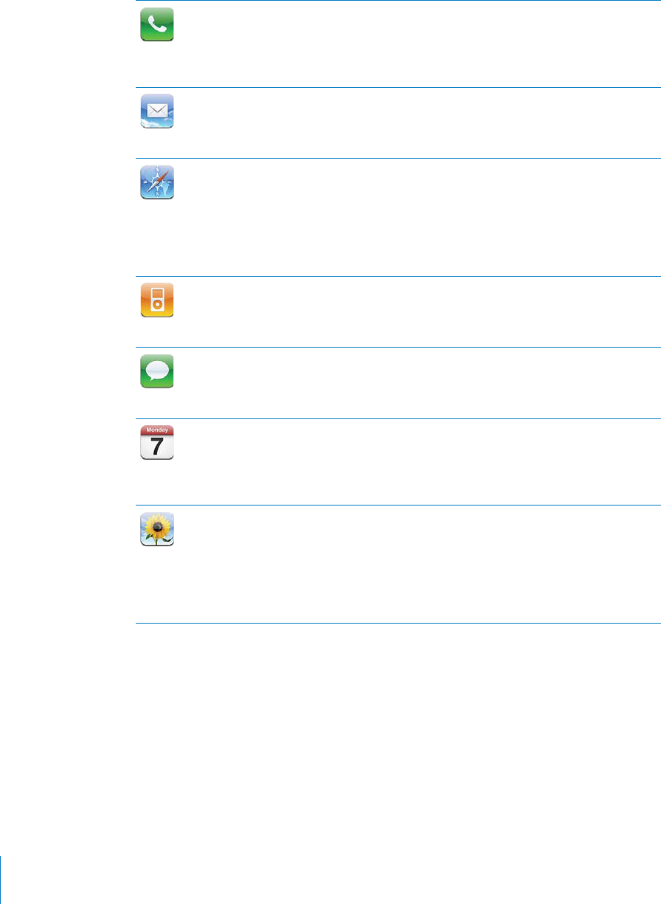Click the white speech bubble in Messages icon

157,370
